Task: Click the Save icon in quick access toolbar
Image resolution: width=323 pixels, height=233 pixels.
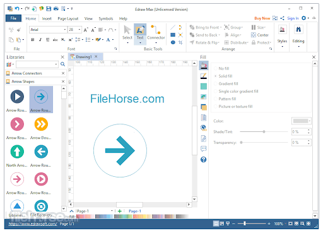Action: (x=49, y=9)
